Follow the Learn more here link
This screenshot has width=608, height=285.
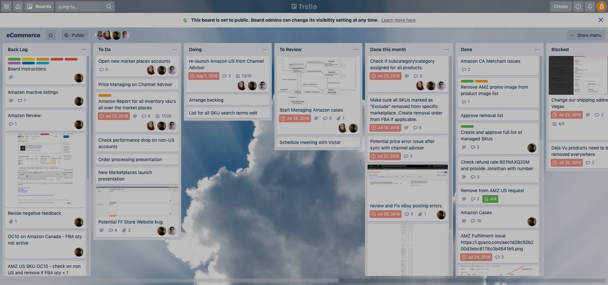click(x=398, y=20)
